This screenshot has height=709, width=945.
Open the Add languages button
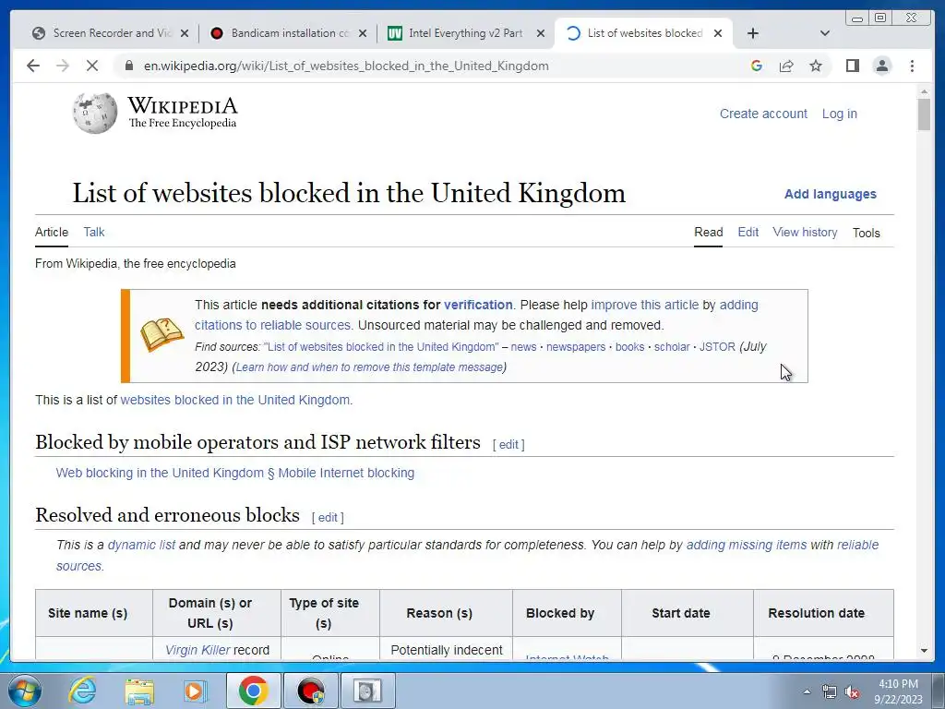pos(830,194)
